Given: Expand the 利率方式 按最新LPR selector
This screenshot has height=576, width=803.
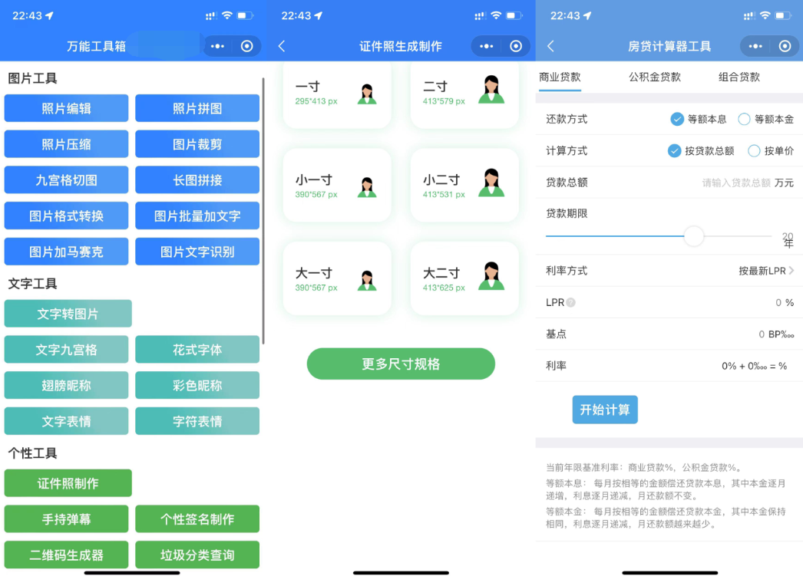Looking at the screenshot, I should [766, 271].
